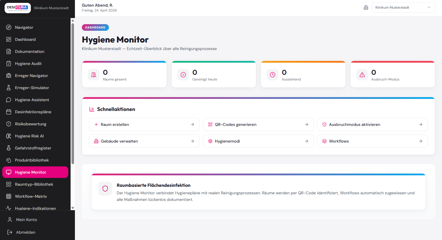Image resolution: width=442 pixels, height=240 pixels.
Task: Open the Klinikum Musterstadt dropdown
Action: (403, 7)
